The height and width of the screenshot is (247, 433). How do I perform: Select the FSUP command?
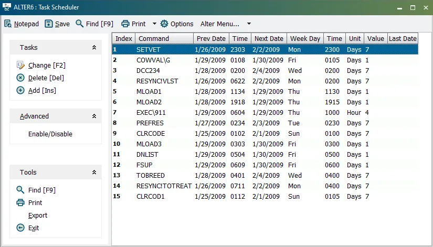pyautogui.click(x=144, y=165)
